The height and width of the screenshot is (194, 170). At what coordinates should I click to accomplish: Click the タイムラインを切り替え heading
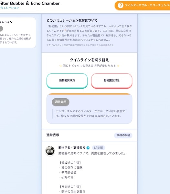coord(89,60)
